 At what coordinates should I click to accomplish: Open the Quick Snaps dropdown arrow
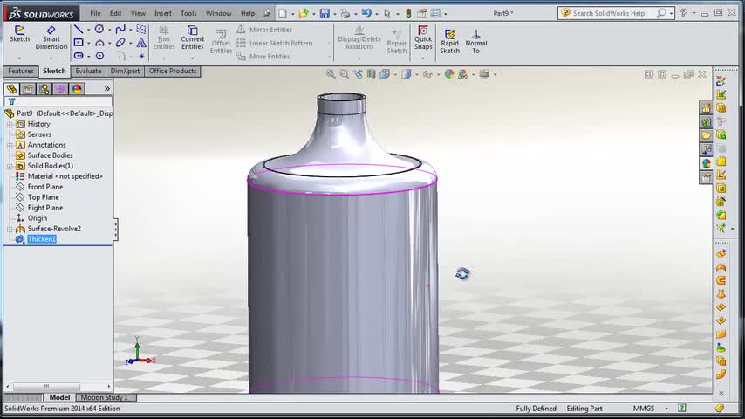pyautogui.click(x=423, y=58)
